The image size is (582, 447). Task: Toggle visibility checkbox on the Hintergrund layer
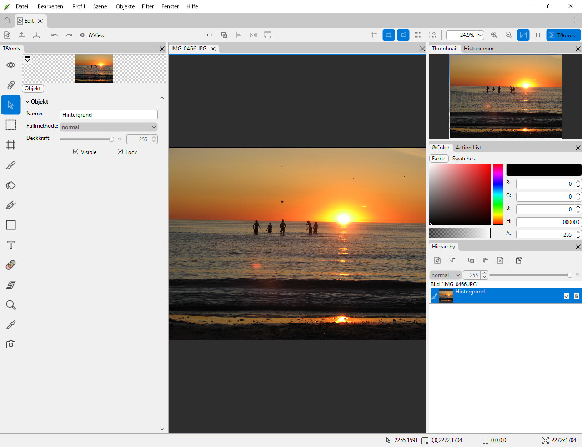click(x=567, y=296)
